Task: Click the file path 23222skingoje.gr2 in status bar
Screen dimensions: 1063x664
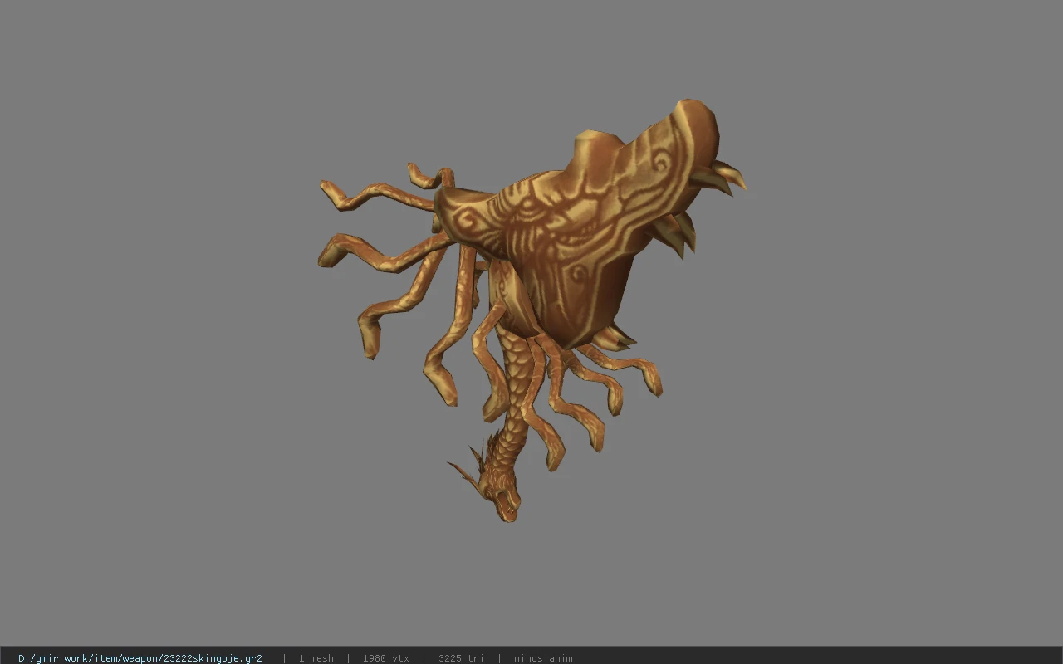Action: 140,658
